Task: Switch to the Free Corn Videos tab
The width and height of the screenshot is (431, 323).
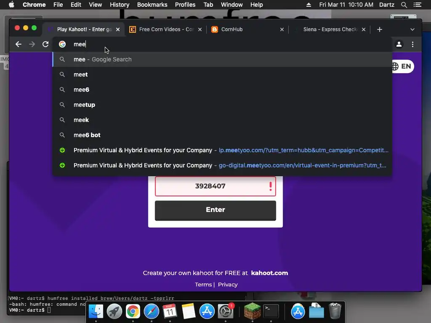Action: tap(165, 29)
